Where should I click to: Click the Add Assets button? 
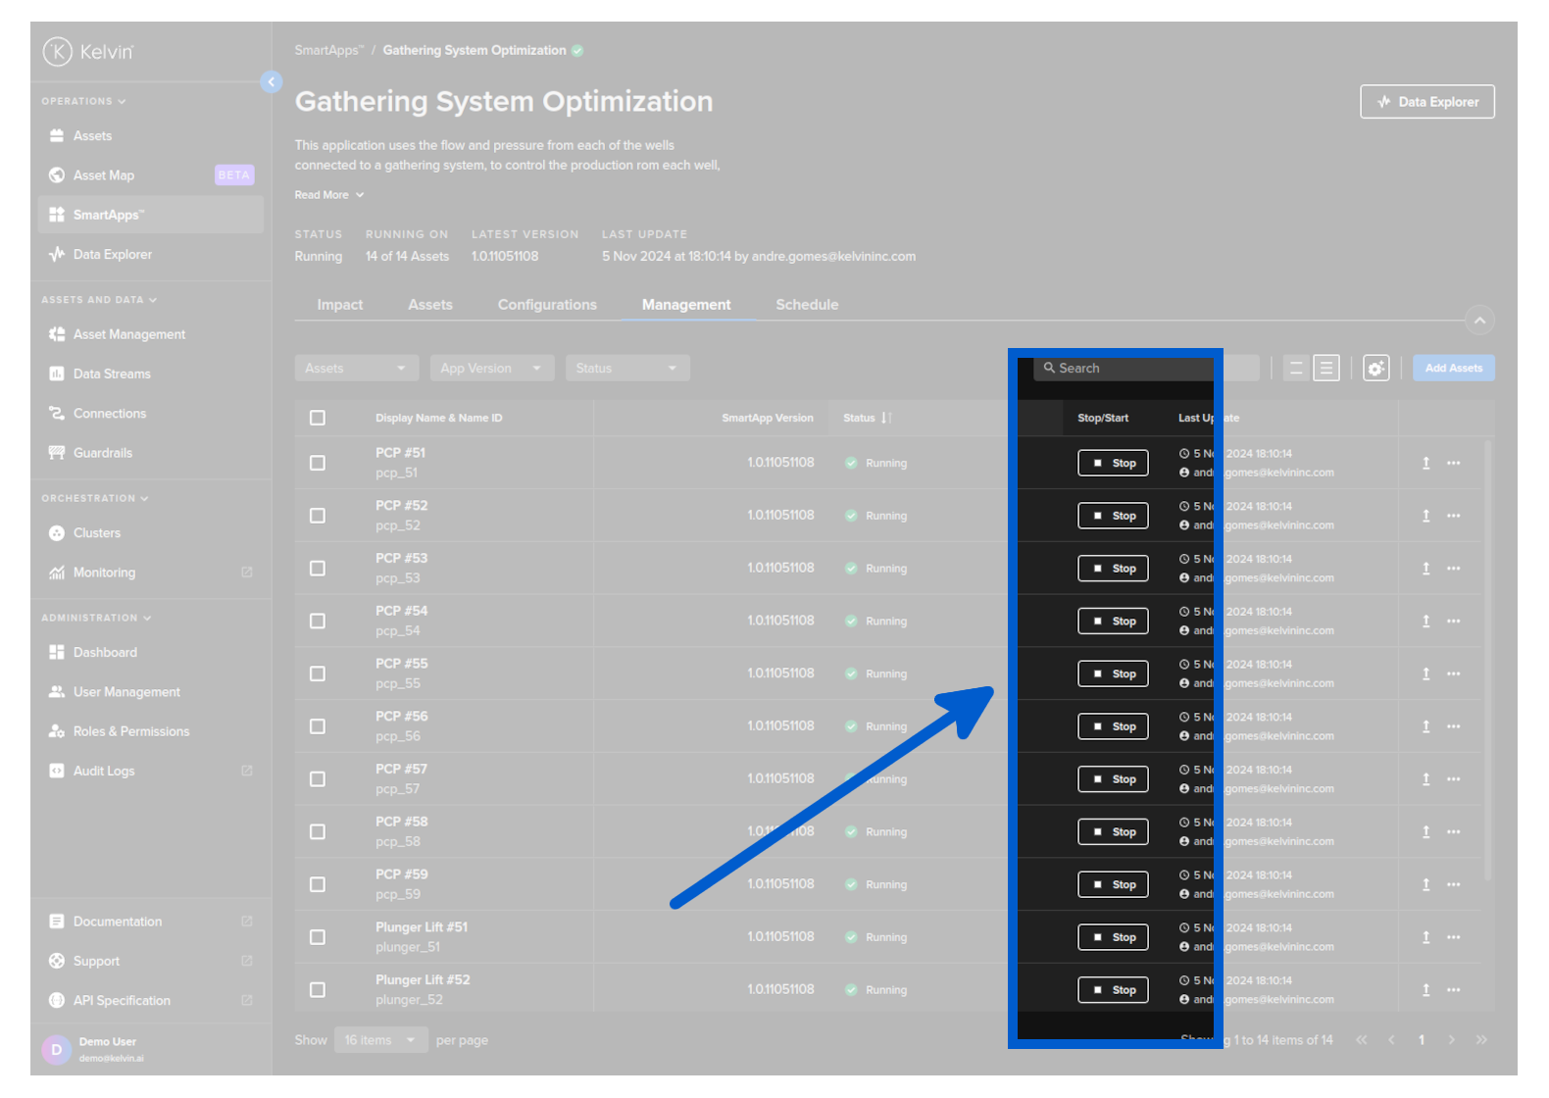pos(1453,369)
